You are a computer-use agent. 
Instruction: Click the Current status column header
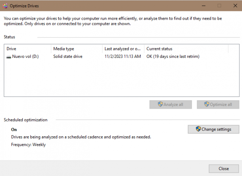tap(186, 49)
